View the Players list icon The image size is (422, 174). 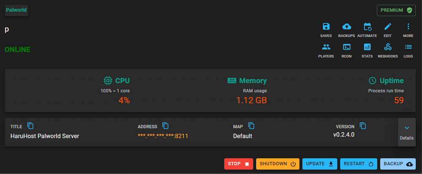pyautogui.click(x=326, y=47)
